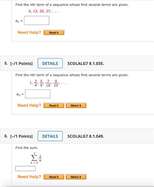
Task: Click Need Help? label in question 5
Action: (x=29, y=105)
